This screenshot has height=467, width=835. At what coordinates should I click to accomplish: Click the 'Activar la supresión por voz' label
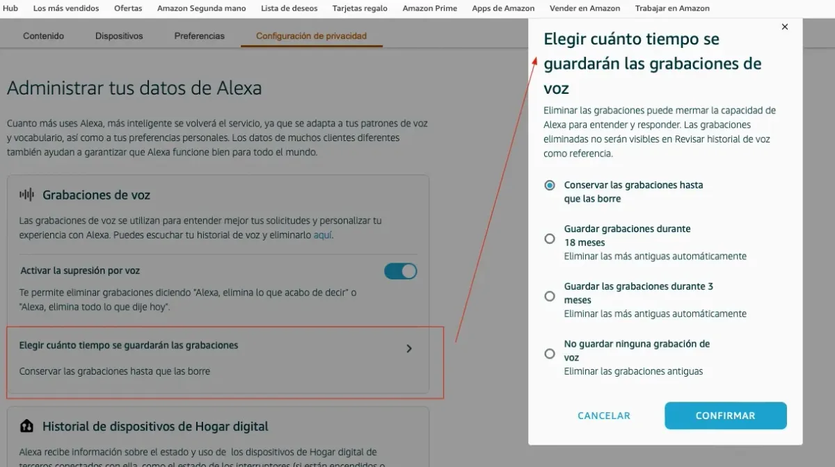80,270
